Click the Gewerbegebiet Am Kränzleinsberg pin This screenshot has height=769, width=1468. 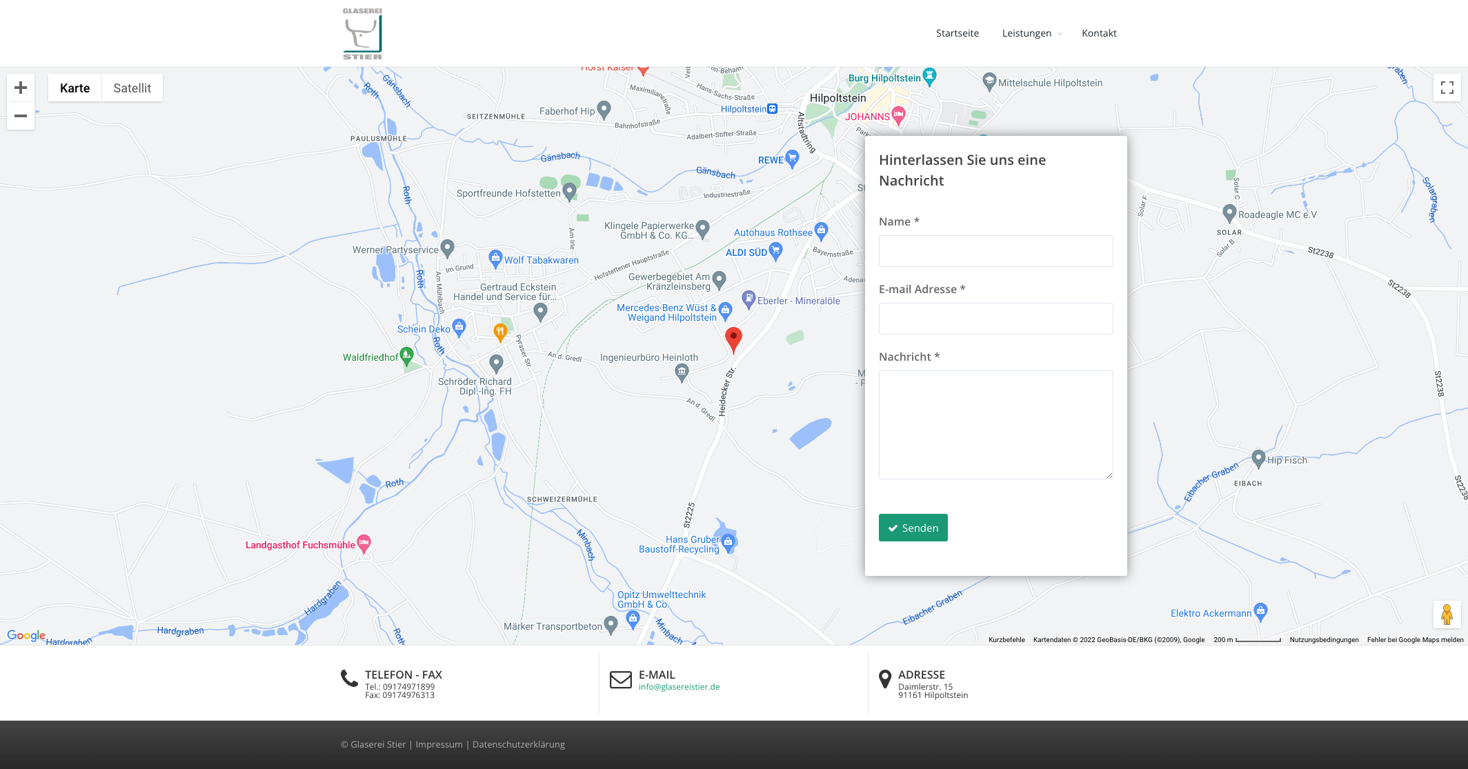click(719, 279)
